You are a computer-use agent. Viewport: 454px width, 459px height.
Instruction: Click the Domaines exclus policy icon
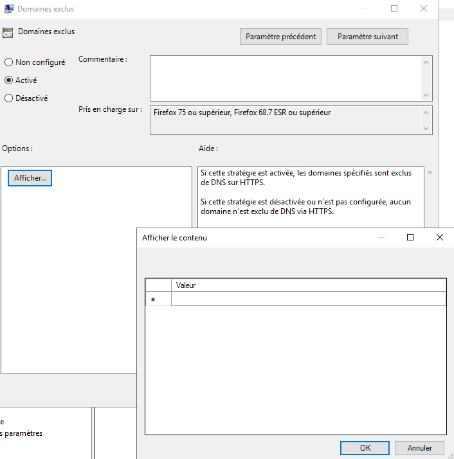(x=8, y=33)
